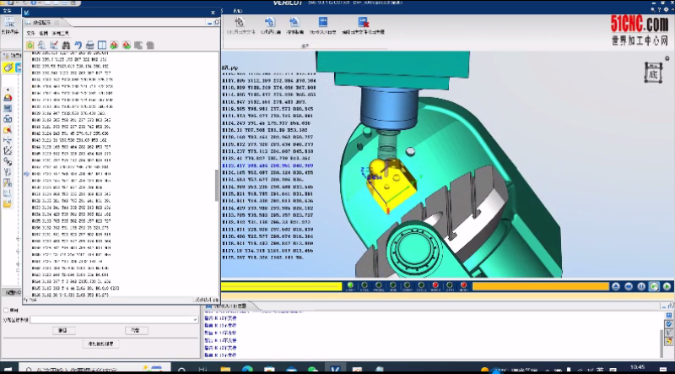675x374 pixels.
Task: Click the bottom wide button in editor dialog
Action: [x=100, y=344]
